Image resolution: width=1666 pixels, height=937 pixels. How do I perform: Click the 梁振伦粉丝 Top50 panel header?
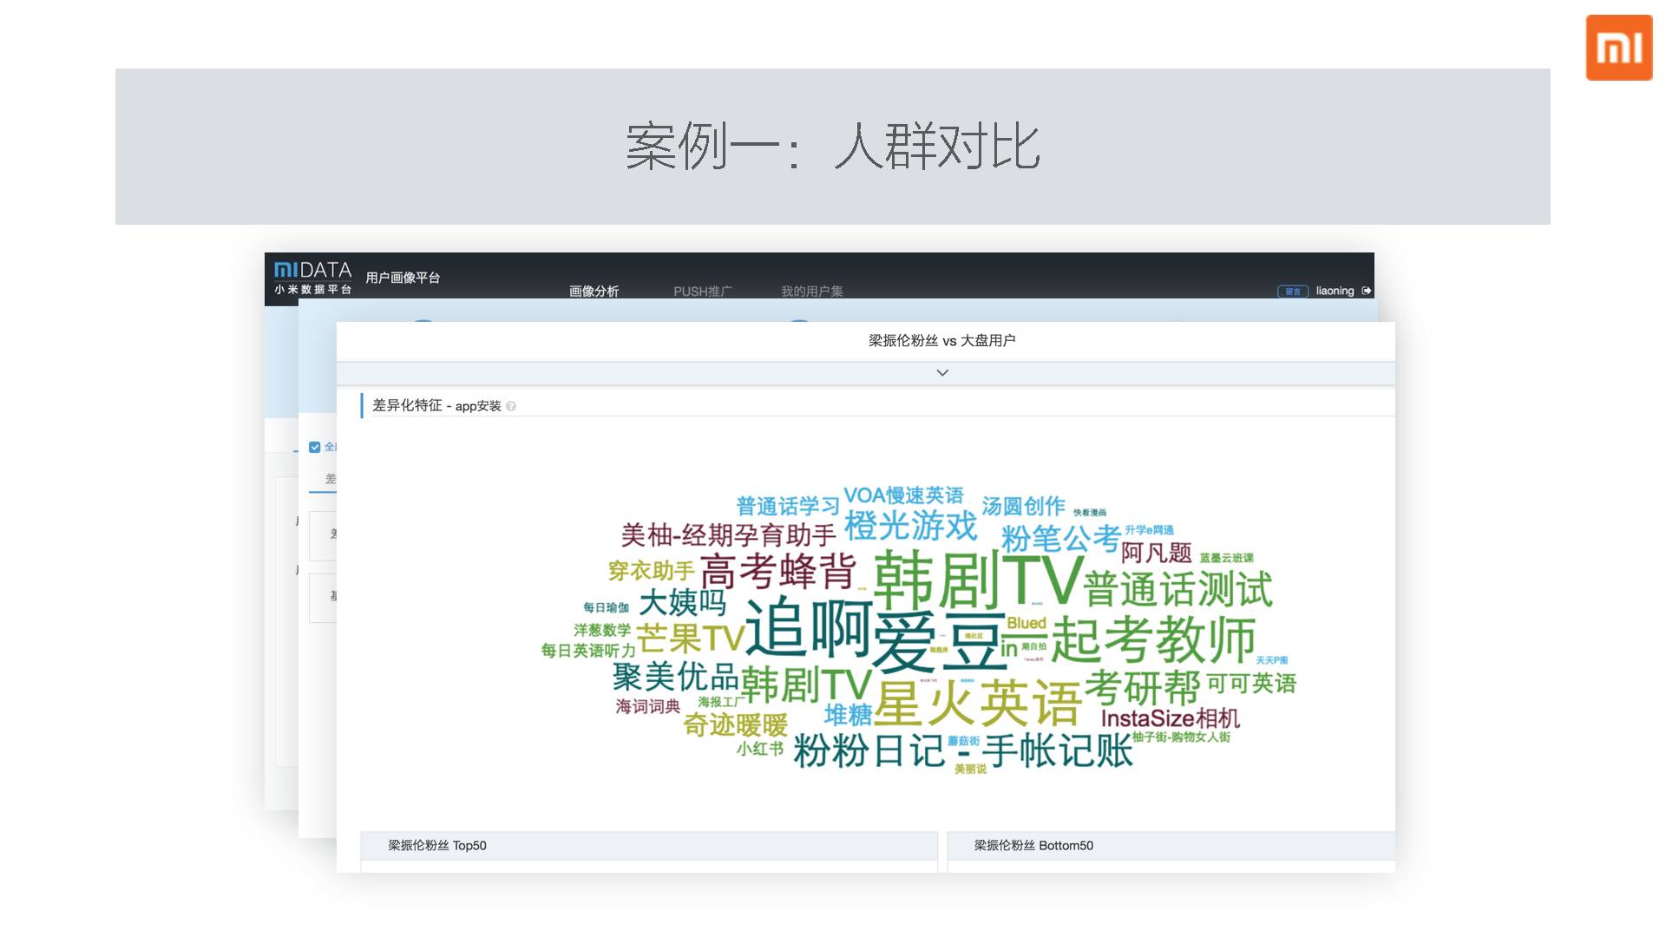pos(437,845)
